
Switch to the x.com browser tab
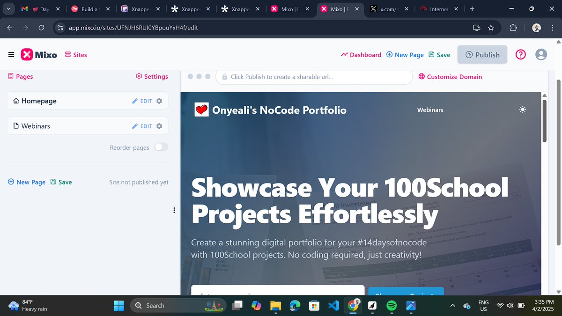click(x=390, y=9)
